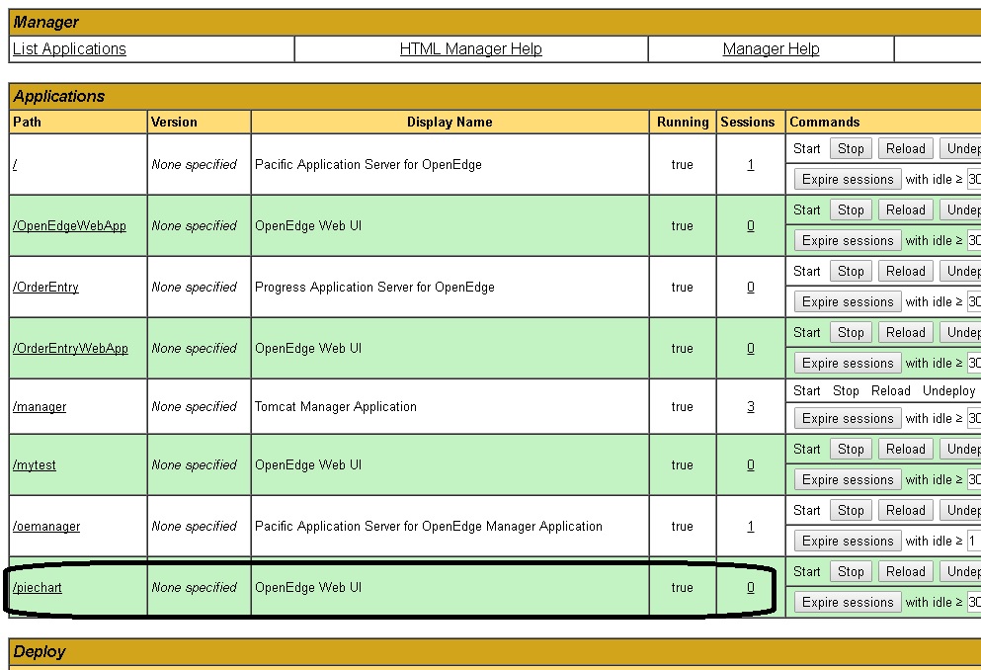Image resolution: width=981 pixels, height=670 pixels.
Task: Click the Running column header
Action: tap(683, 122)
